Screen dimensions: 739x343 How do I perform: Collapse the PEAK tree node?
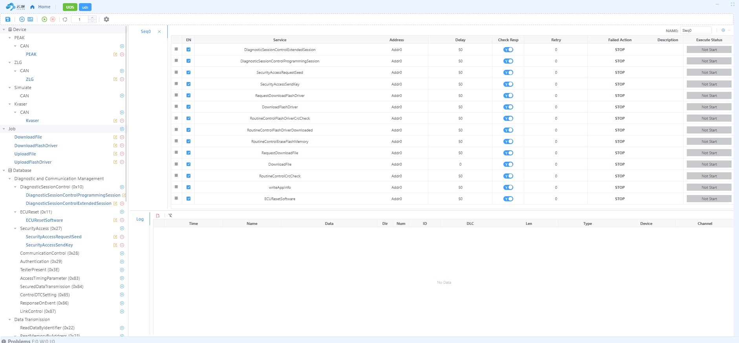10,38
